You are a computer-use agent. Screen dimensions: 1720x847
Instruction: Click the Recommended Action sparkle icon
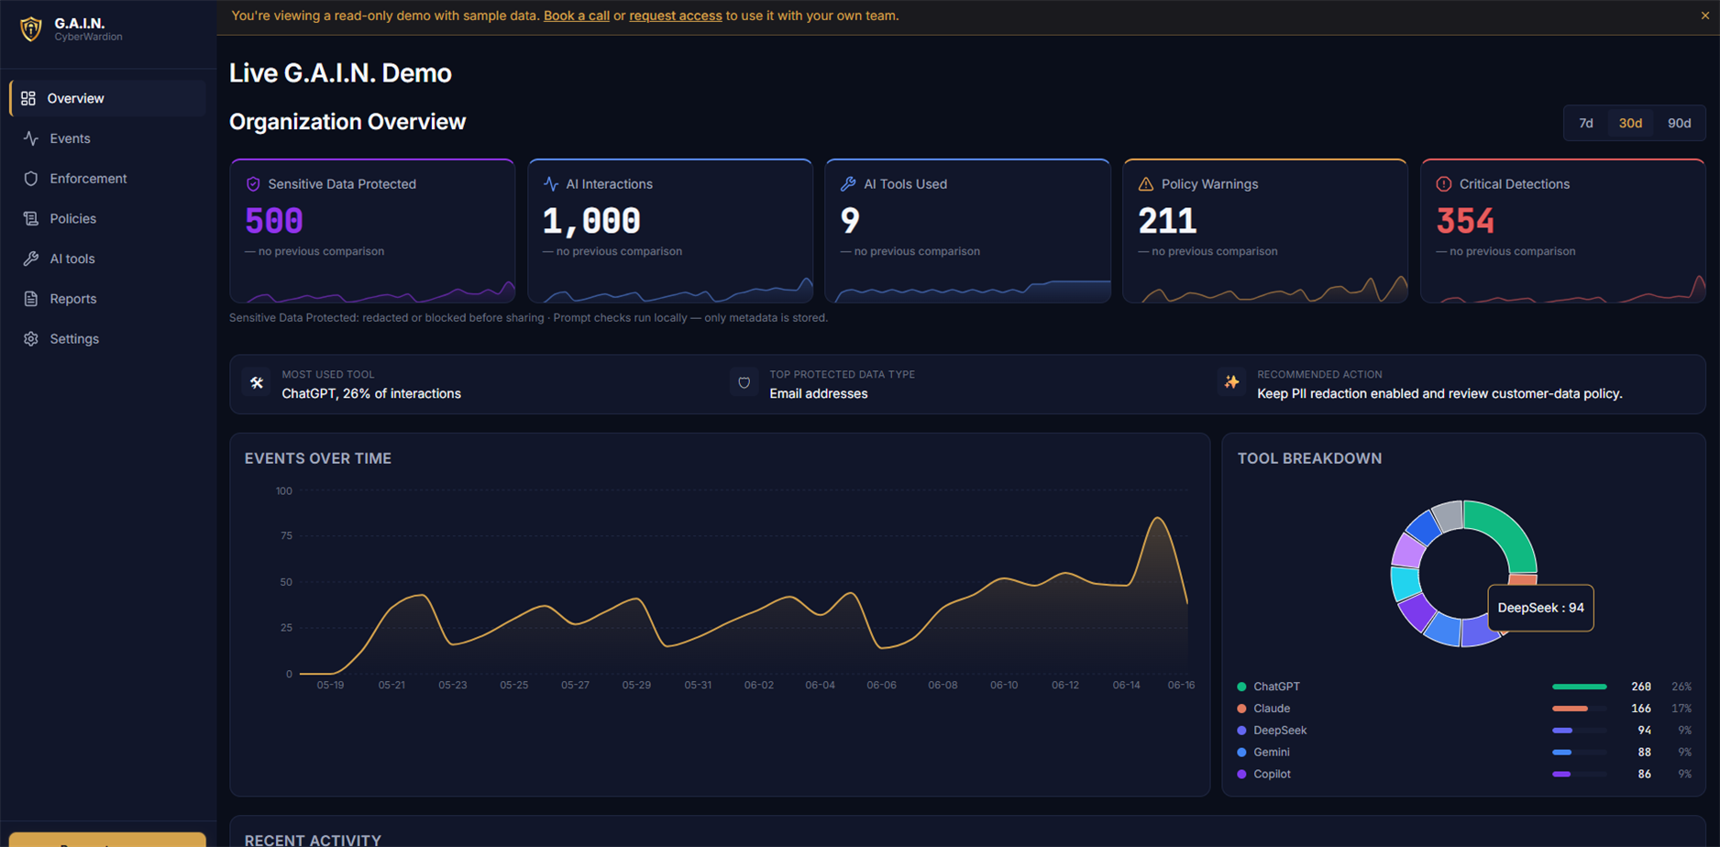1232,383
